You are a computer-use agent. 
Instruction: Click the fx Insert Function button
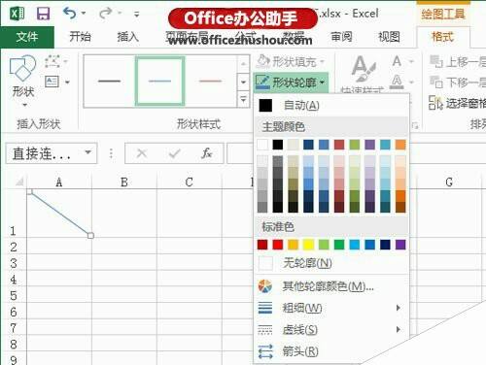(206, 153)
